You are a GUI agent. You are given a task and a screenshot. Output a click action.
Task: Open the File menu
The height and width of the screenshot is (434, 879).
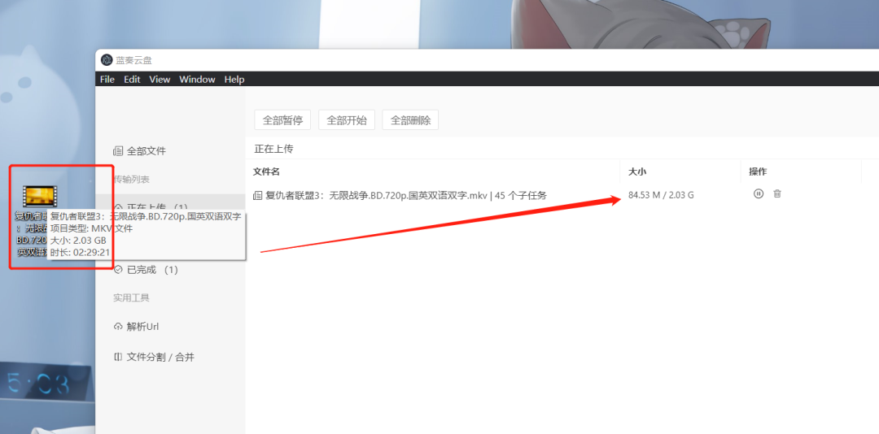click(x=107, y=80)
